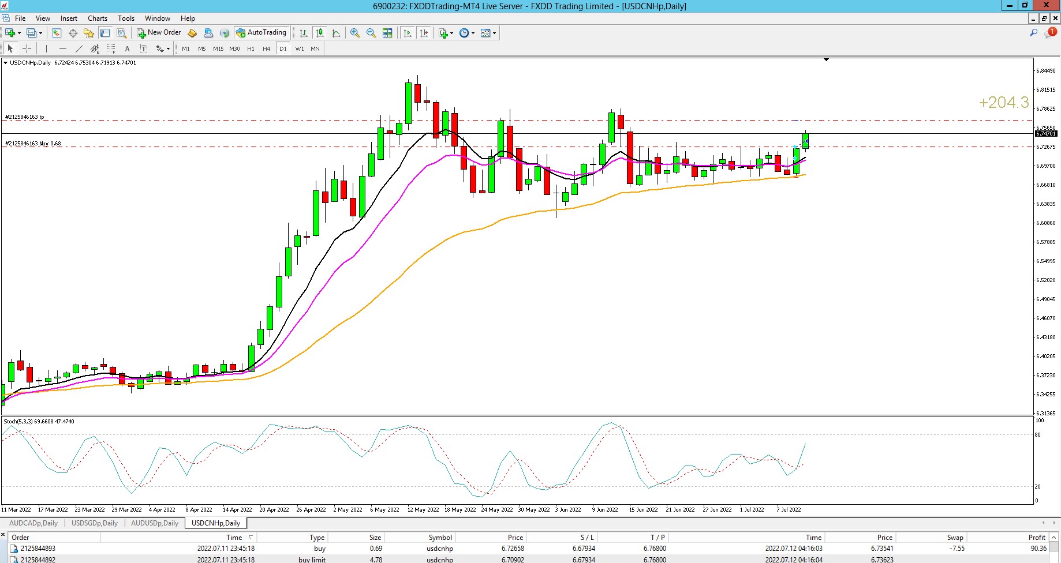This screenshot has height=563, width=1061.
Task: Open the Signals broadcast icon
Action: point(225,33)
